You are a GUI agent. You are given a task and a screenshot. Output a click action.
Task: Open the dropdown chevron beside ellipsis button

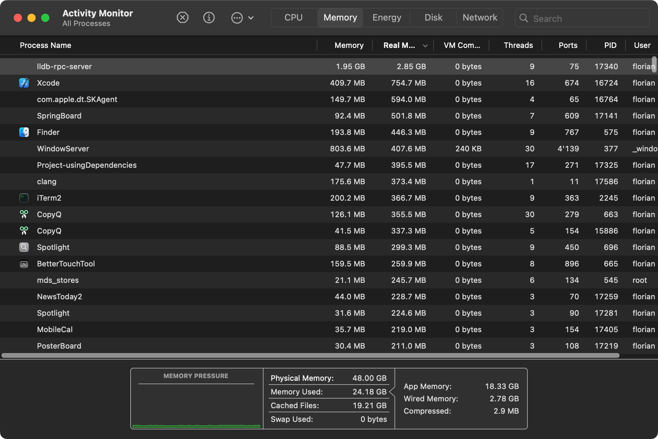click(251, 18)
